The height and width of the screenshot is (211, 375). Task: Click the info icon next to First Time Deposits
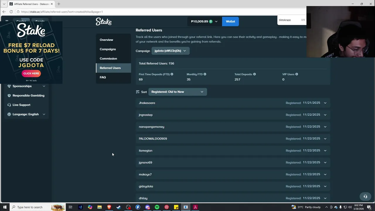(x=172, y=74)
